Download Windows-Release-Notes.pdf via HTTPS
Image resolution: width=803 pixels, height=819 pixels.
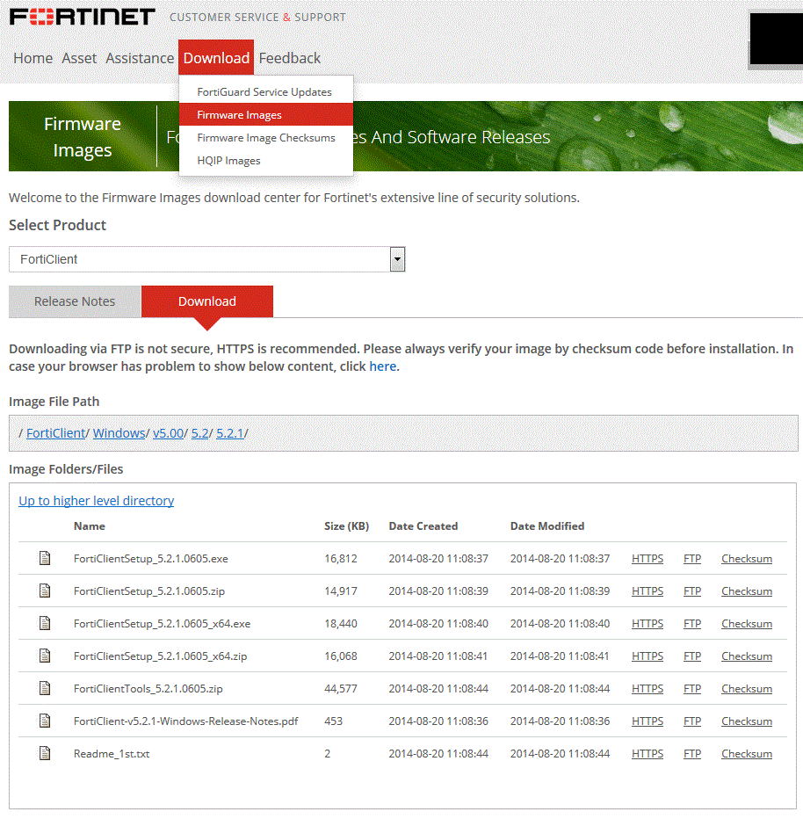[x=647, y=721]
